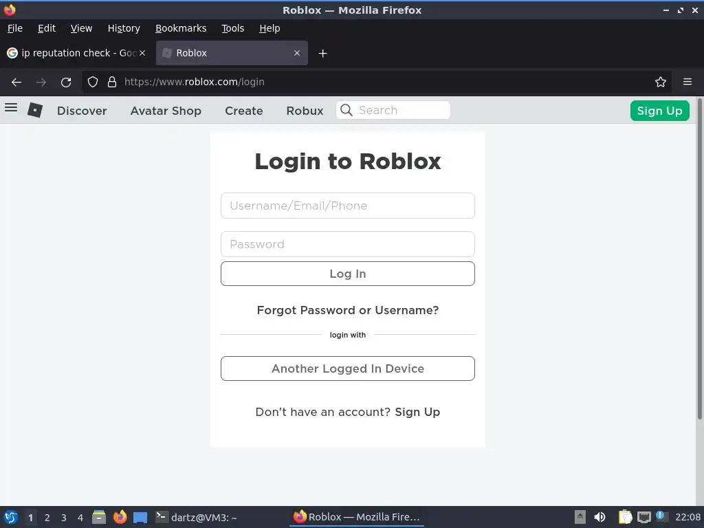This screenshot has height=528, width=704.
Task: Go to Discover in Roblox navigation
Action: coord(82,111)
